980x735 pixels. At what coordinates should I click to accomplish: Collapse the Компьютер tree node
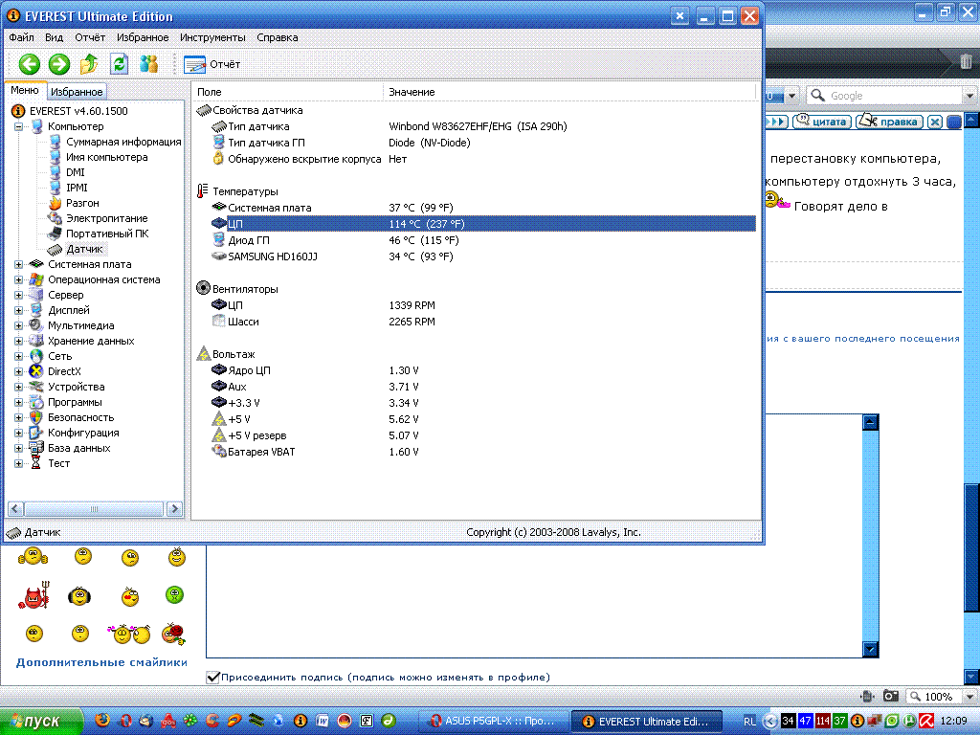(19, 126)
